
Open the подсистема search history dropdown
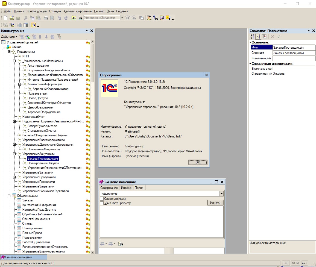click(x=221, y=194)
